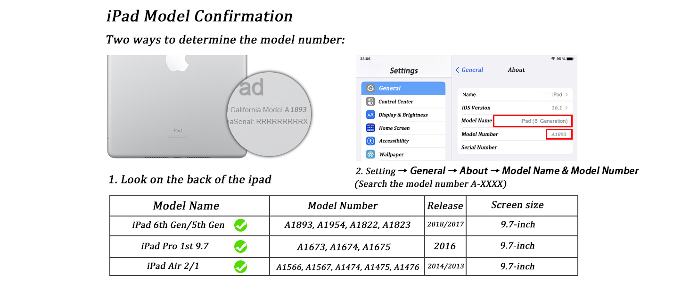Tap the Home Screen grid icon
Screen dimensions: 690x283
pos(370,128)
